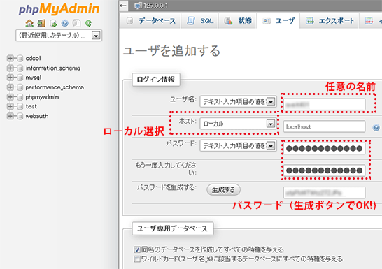Select the ユーザ tab

[x=278, y=21]
